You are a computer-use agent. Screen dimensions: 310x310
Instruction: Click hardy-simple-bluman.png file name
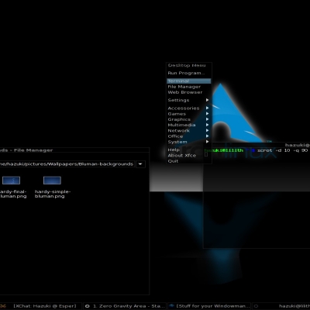click(x=53, y=194)
